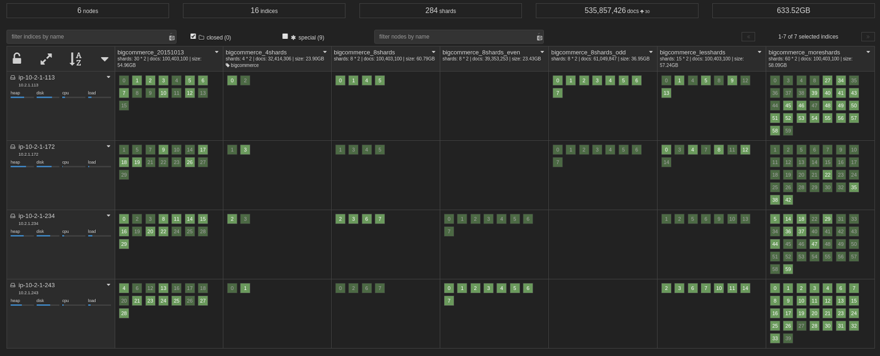880x356 pixels.
Task: Click the disk icon beside node ip-10-2-1-172
Action: click(13, 147)
